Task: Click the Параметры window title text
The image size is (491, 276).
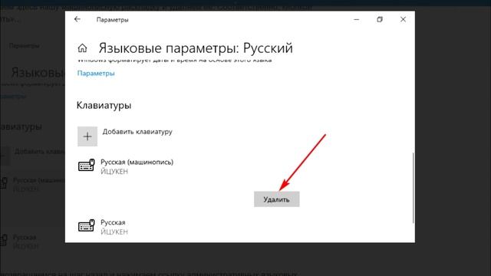Action: pyautogui.click(x=113, y=20)
